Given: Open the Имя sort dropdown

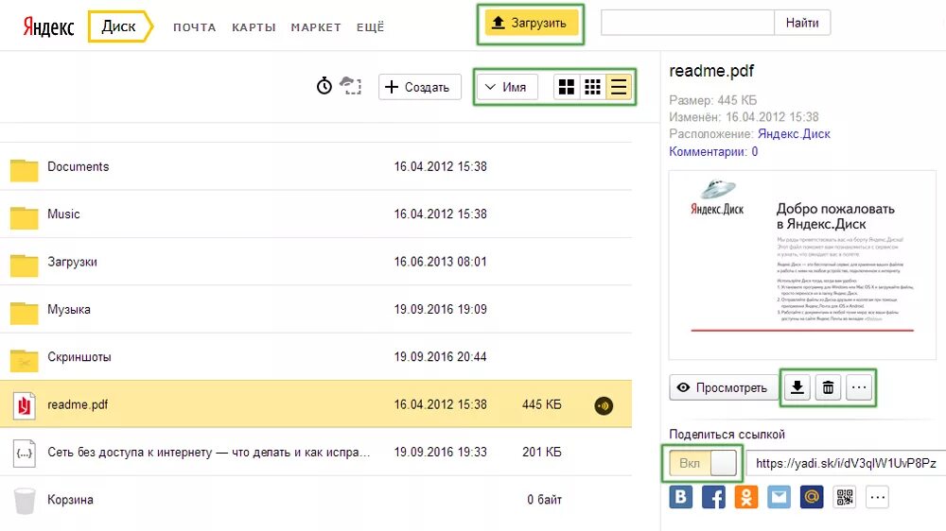Looking at the screenshot, I should click(507, 87).
